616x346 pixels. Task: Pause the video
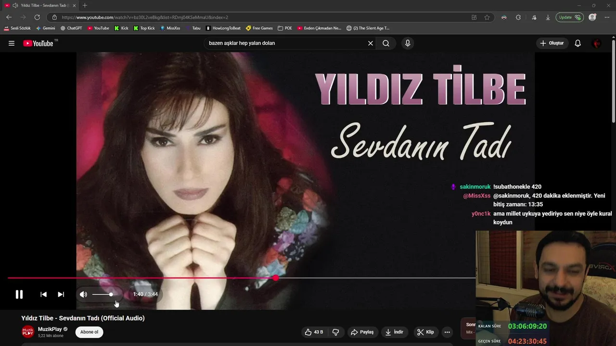tap(19, 295)
